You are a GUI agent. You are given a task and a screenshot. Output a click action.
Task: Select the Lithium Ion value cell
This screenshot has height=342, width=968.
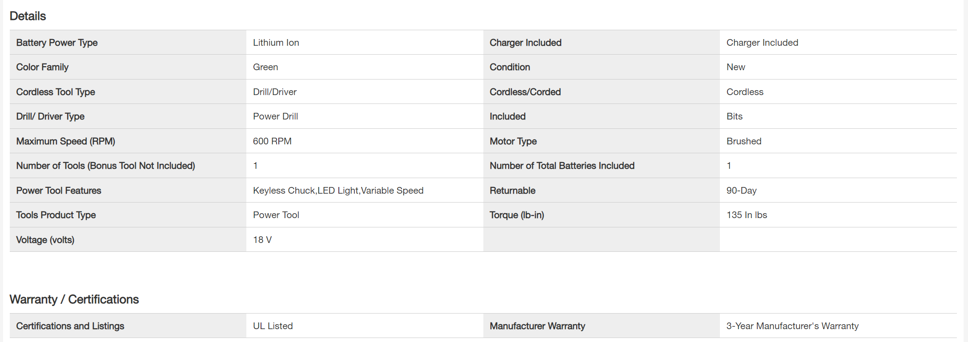(276, 43)
